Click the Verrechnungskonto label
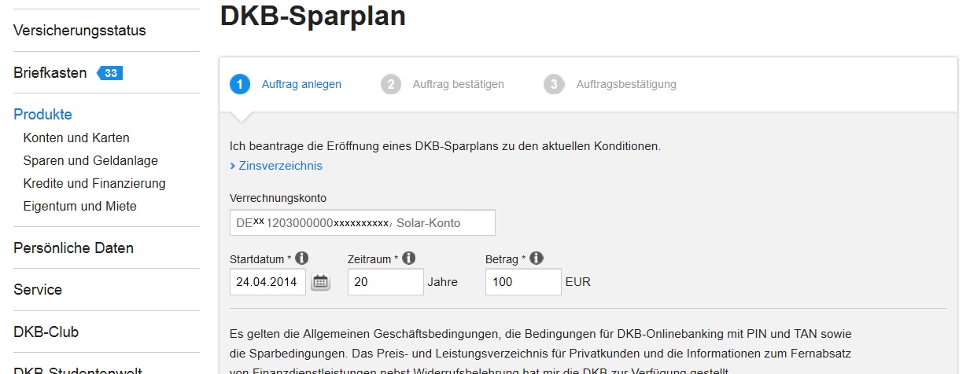970x374 pixels. [x=278, y=198]
